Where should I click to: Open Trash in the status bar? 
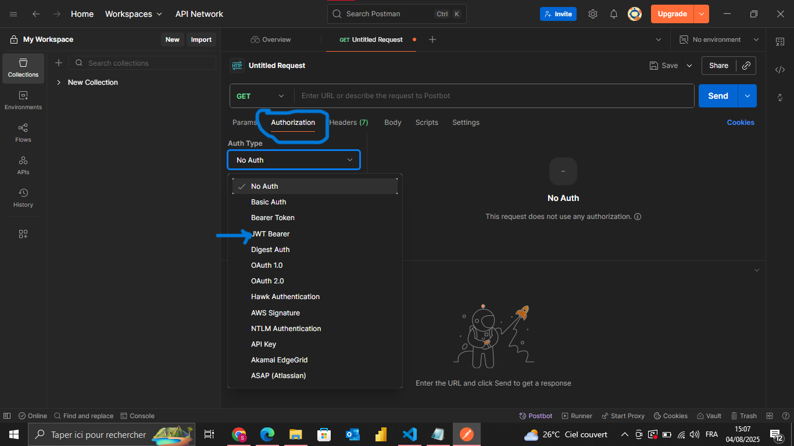pos(743,416)
